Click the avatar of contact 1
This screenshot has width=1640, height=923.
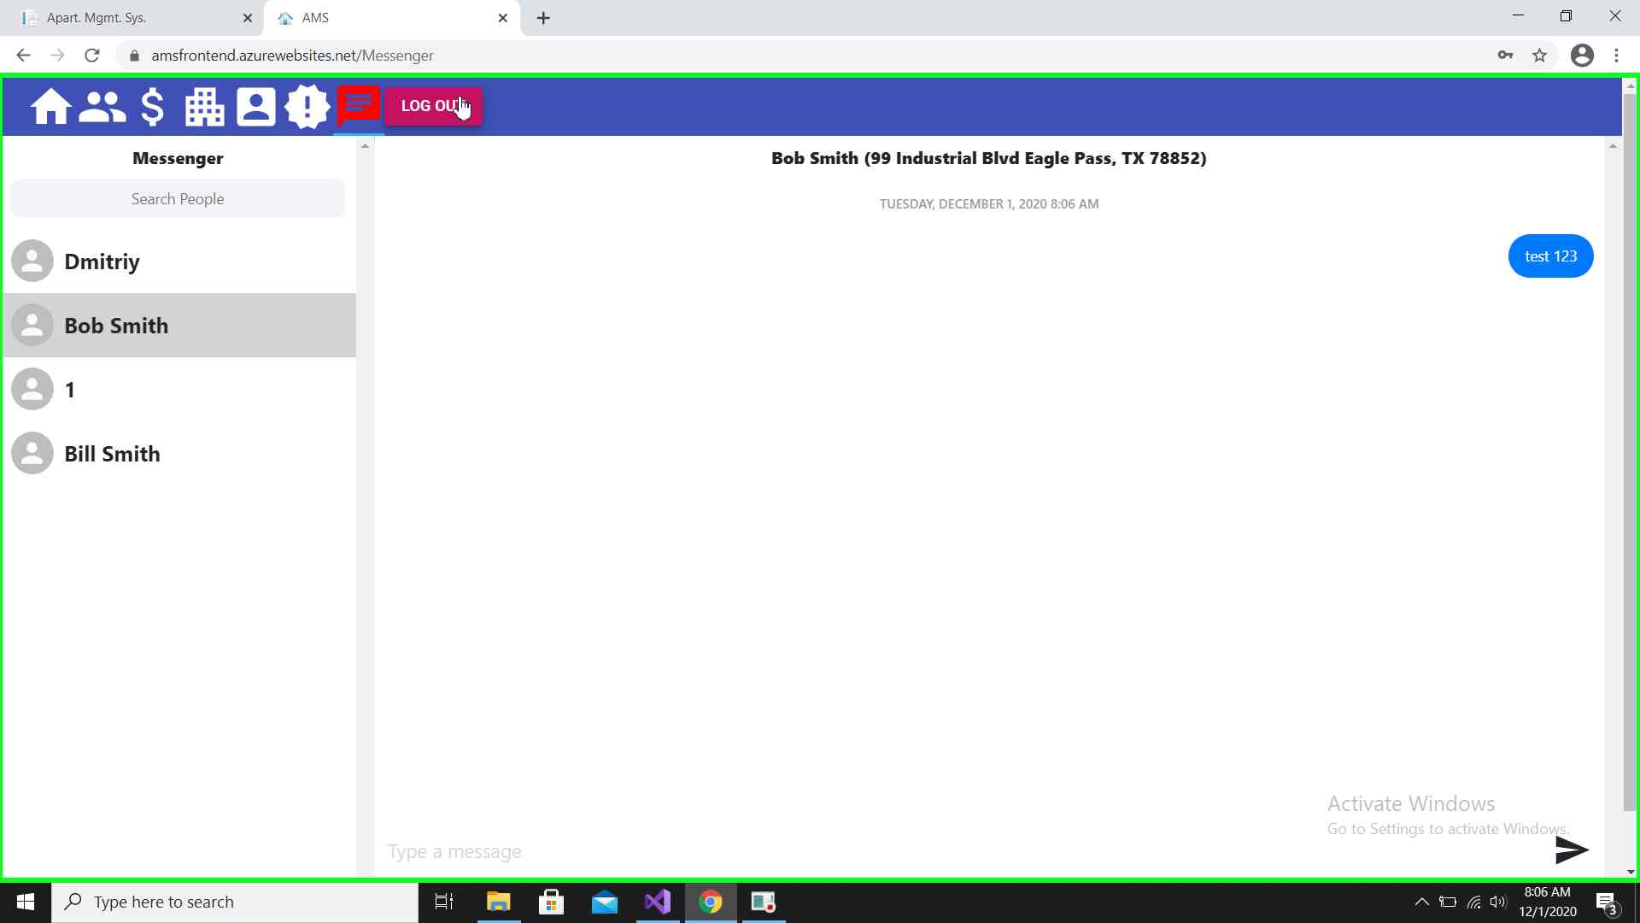point(32,390)
